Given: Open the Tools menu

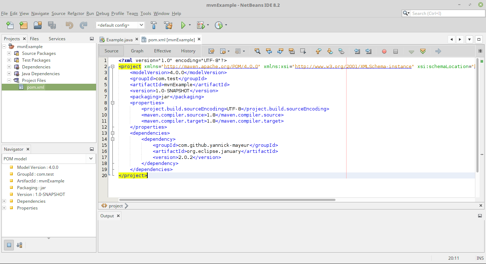Looking at the screenshot, I should click(x=146, y=14).
